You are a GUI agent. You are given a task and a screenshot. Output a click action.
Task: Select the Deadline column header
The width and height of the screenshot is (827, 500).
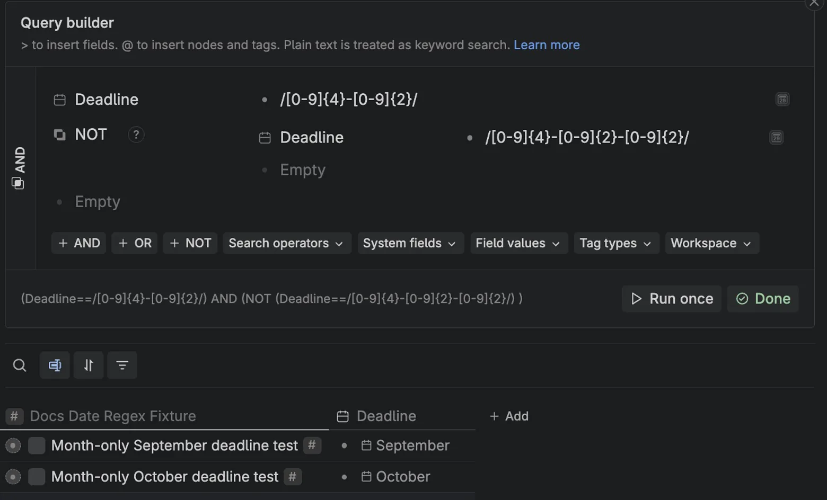(386, 416)
